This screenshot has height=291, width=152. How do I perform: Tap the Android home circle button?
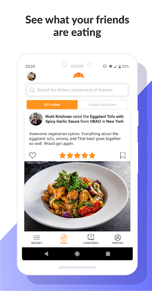tap(77, 254)
